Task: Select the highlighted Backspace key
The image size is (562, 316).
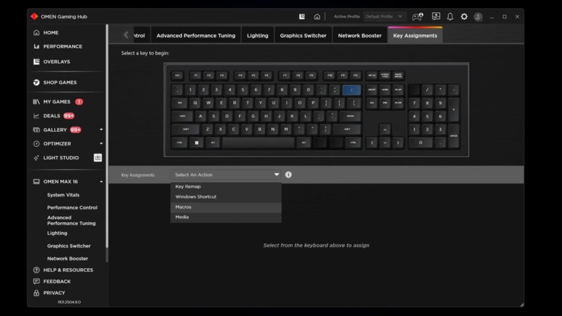Action: click(x=351, y=90)
